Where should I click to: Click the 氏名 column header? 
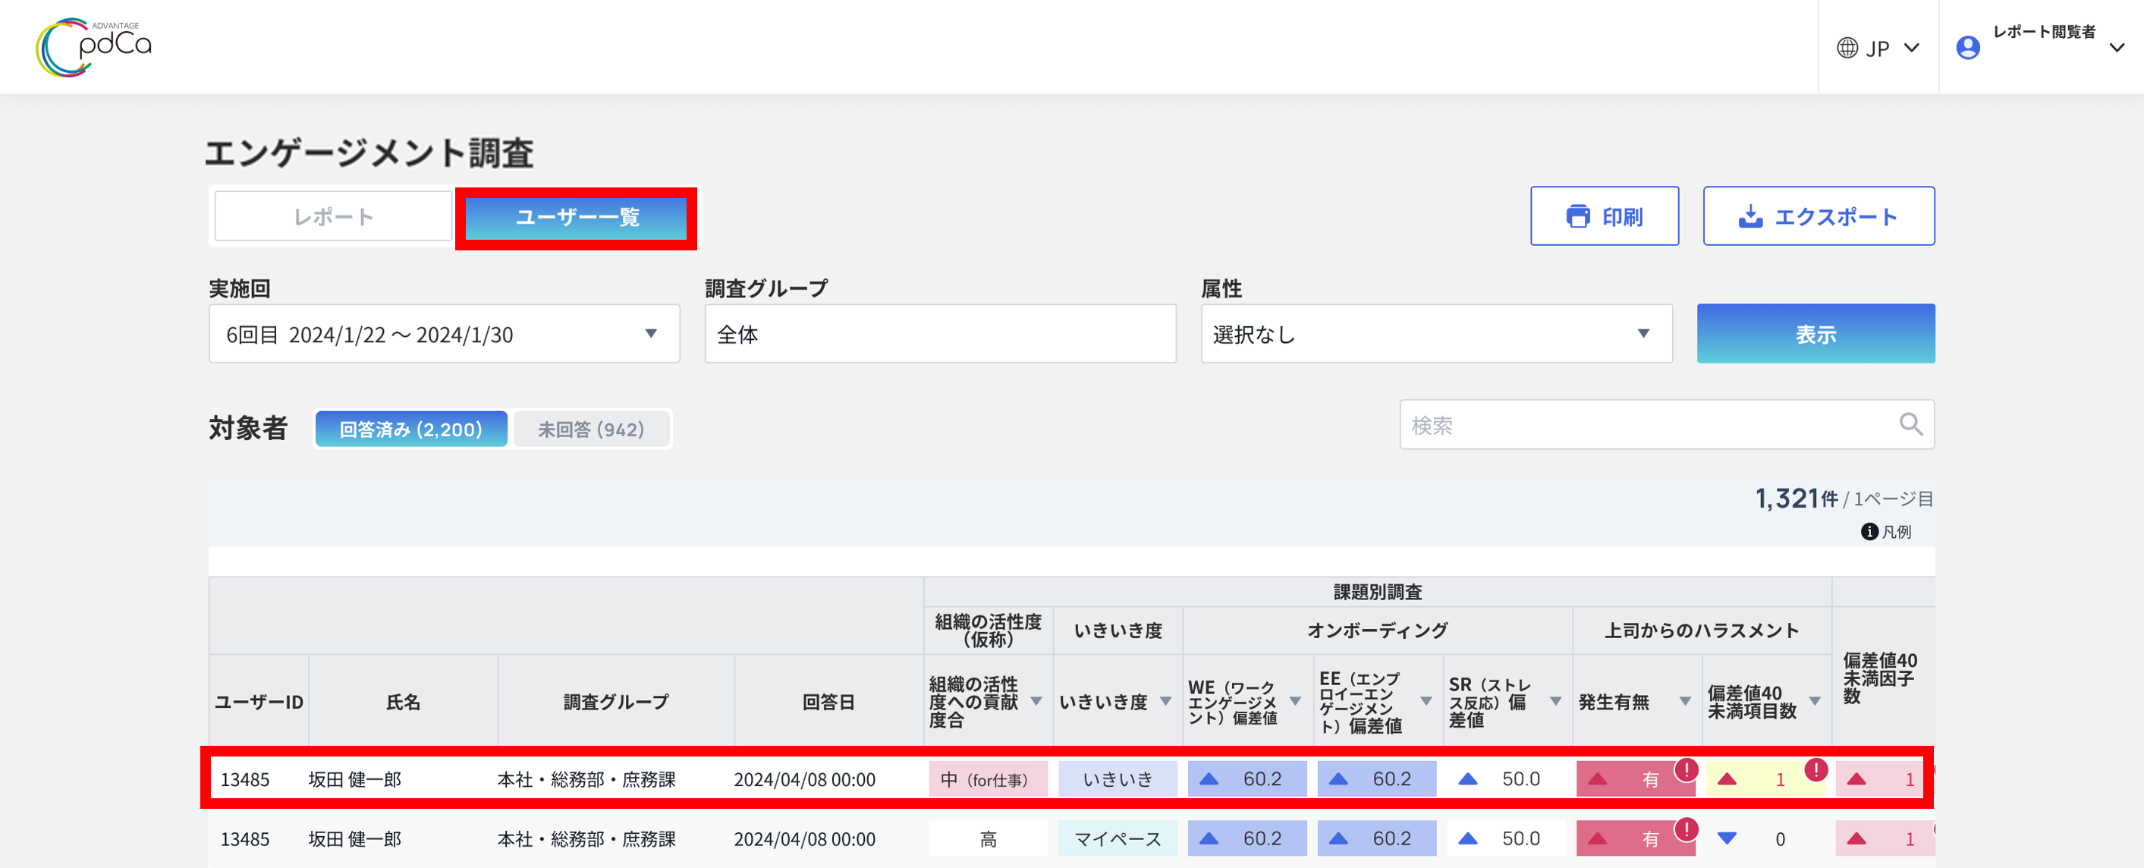[x=404, y=702]
